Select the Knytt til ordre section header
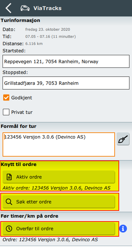The height and width of the screenshot is (247, 132). 19,164
